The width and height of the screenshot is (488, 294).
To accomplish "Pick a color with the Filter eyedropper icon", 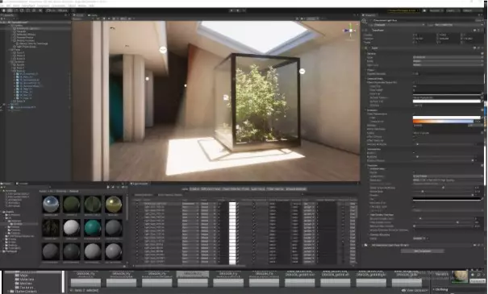I will 482,118.
